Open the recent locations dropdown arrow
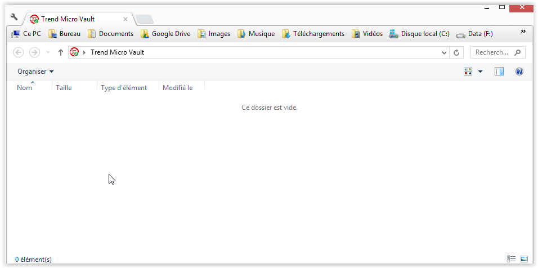The image size is (538, 268). (48, 52)
